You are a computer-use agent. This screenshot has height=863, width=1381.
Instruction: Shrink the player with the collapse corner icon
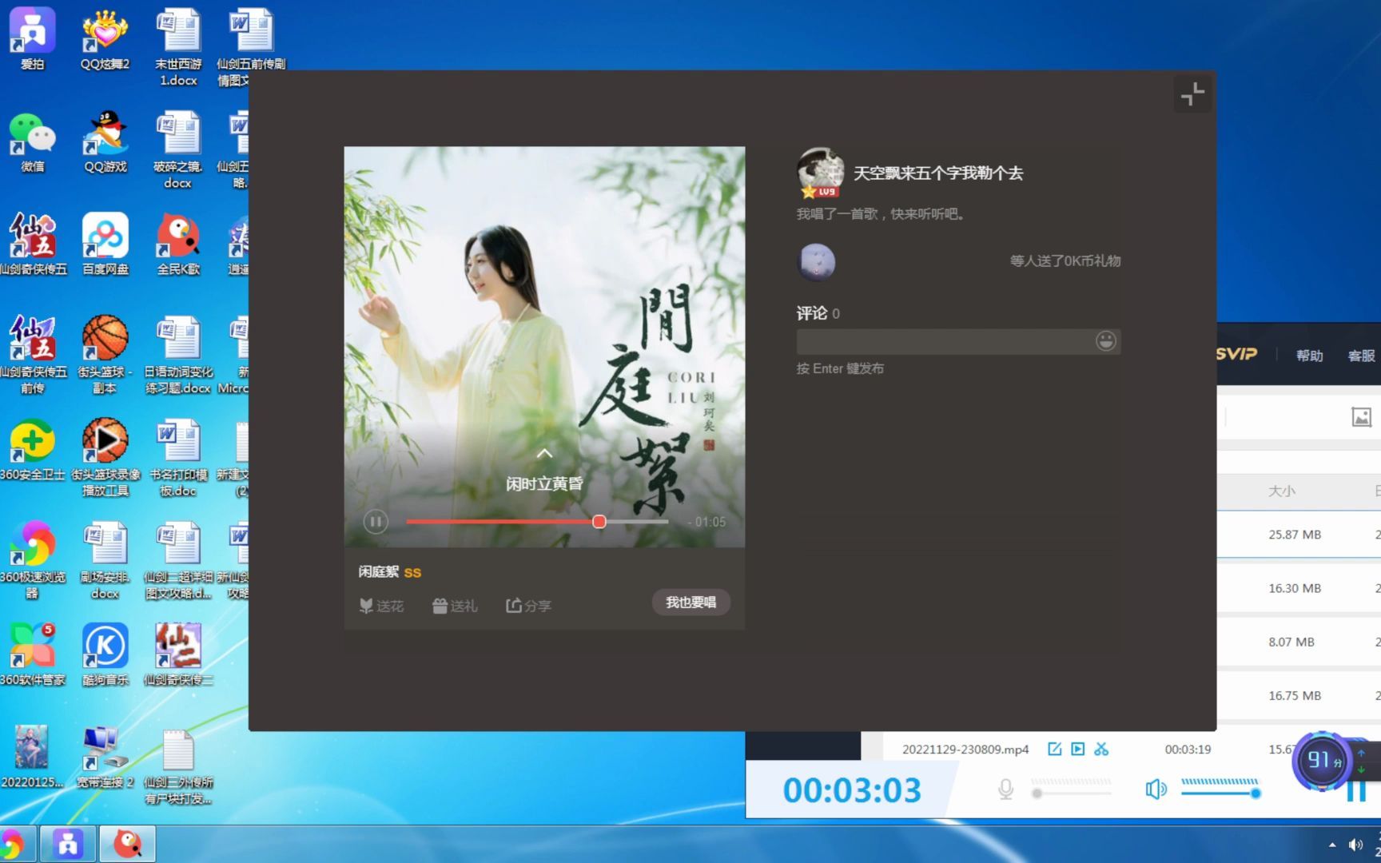1192,94
